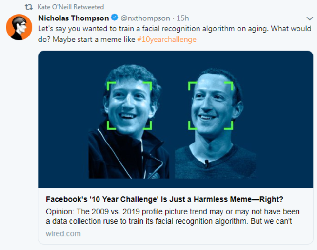
Task: Click the lapel microphone on the right man's shirt
Action: click(206, 162)
